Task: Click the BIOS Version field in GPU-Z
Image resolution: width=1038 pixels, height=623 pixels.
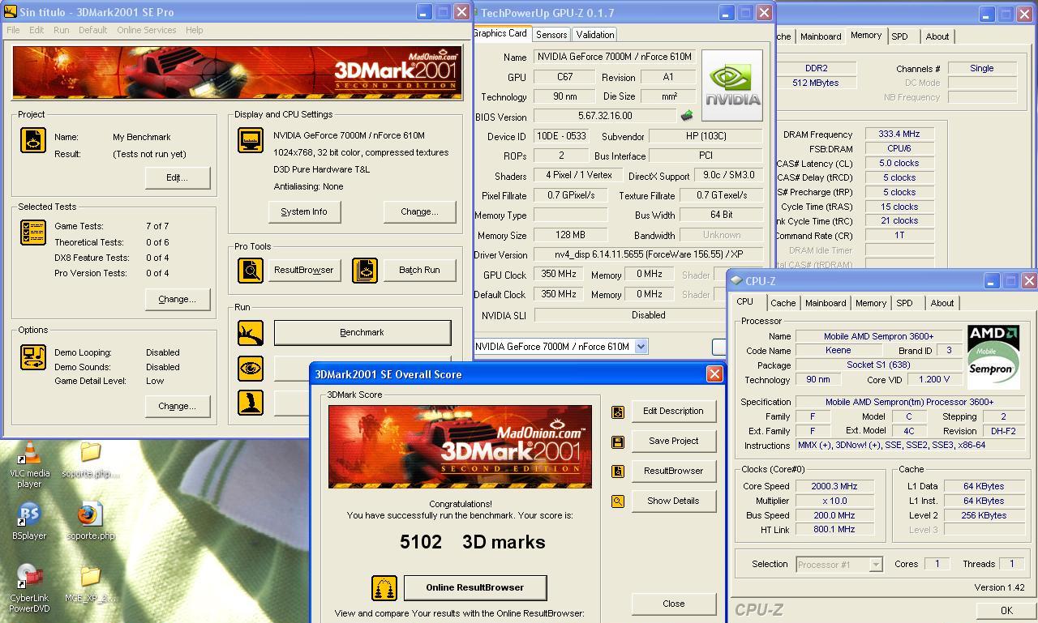Action: tap(605, 116)
